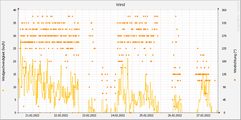Click the left axis value 40
241x120 pixels.
14,10
